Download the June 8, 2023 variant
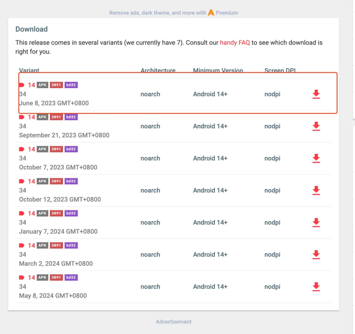Screen dimensions: 355x334 tap(316, 94)
